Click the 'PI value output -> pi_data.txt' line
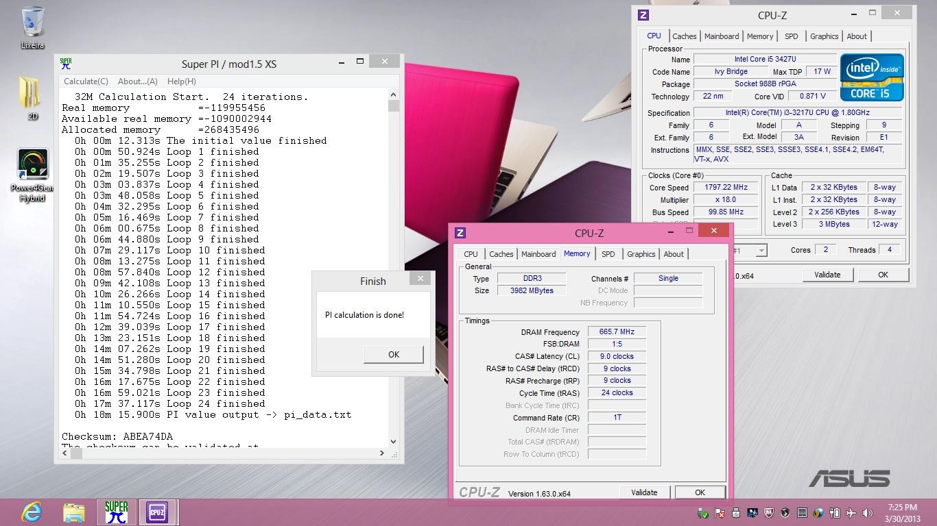The image size is (937, 526). click(213, 414)
